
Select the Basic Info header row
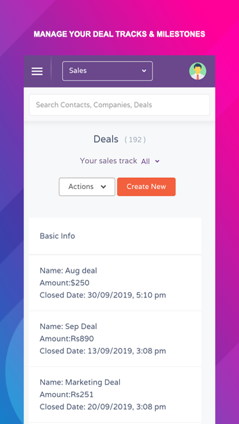115,236
